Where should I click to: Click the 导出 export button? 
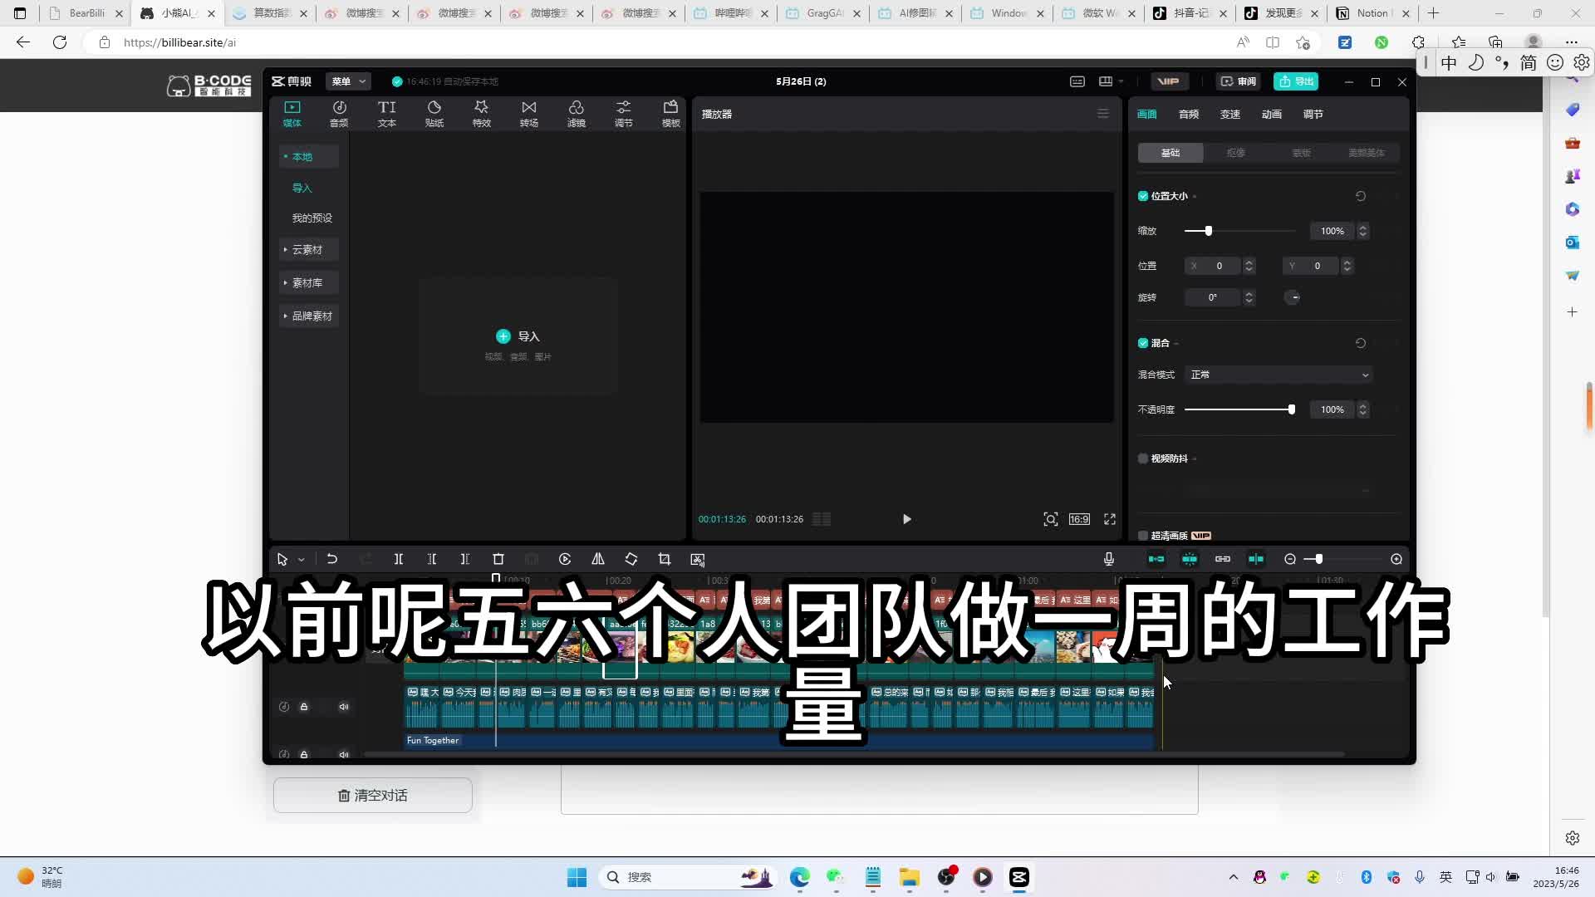(x=1296, y=81)
